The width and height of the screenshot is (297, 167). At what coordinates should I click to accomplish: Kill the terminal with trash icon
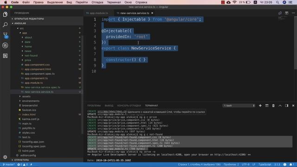point(273,106)
